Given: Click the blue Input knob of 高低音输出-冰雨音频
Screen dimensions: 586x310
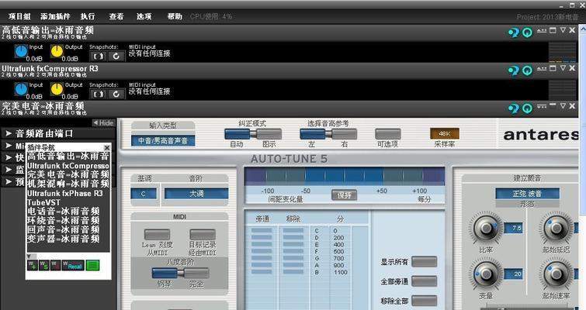Looking at the screenshot, I should [21, 51].
